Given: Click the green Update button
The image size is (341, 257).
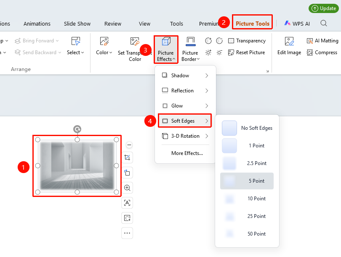Looking at the screenshot, I should coord(324,8).
